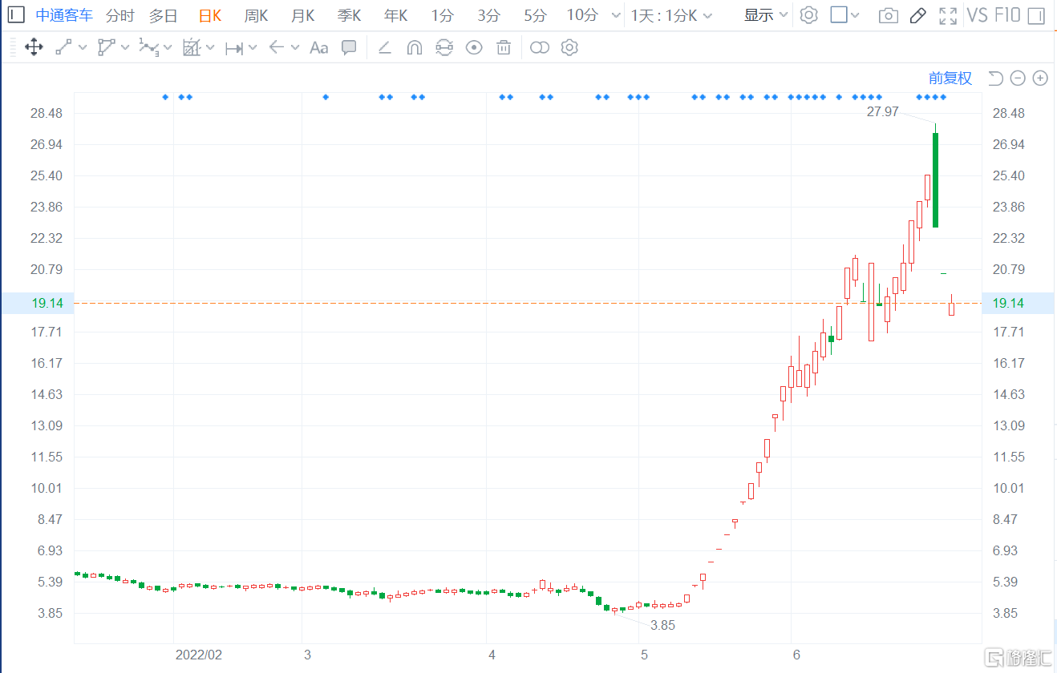The width and height of the screenshot is (1057, 673).
Task: Click the lone diamond event marker nearest March
Action: (326, 97)
